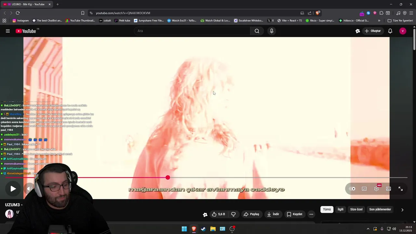Select the UZUM3 - Bilir Kişi tab

coord(27,4)
